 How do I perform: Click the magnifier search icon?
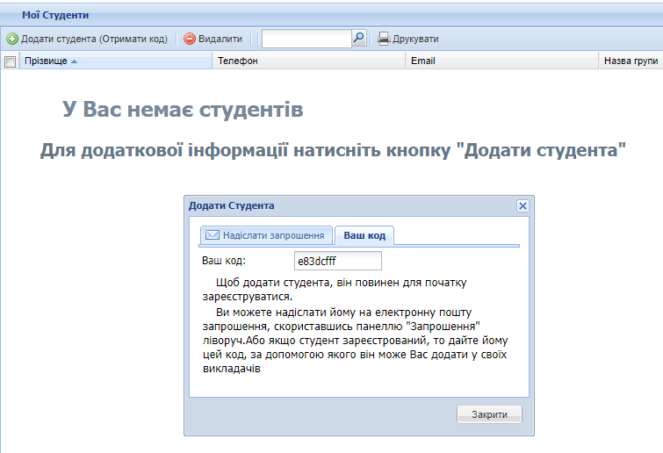point(358,38)
